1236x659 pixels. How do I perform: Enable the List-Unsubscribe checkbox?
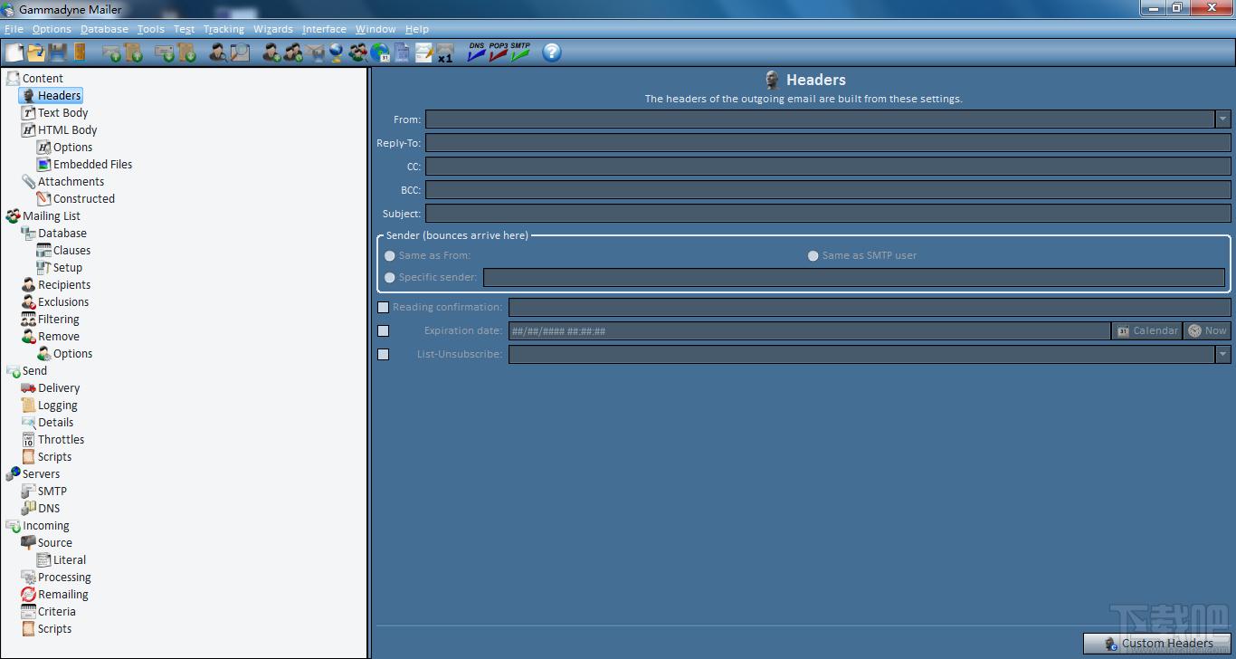point(383,354)
